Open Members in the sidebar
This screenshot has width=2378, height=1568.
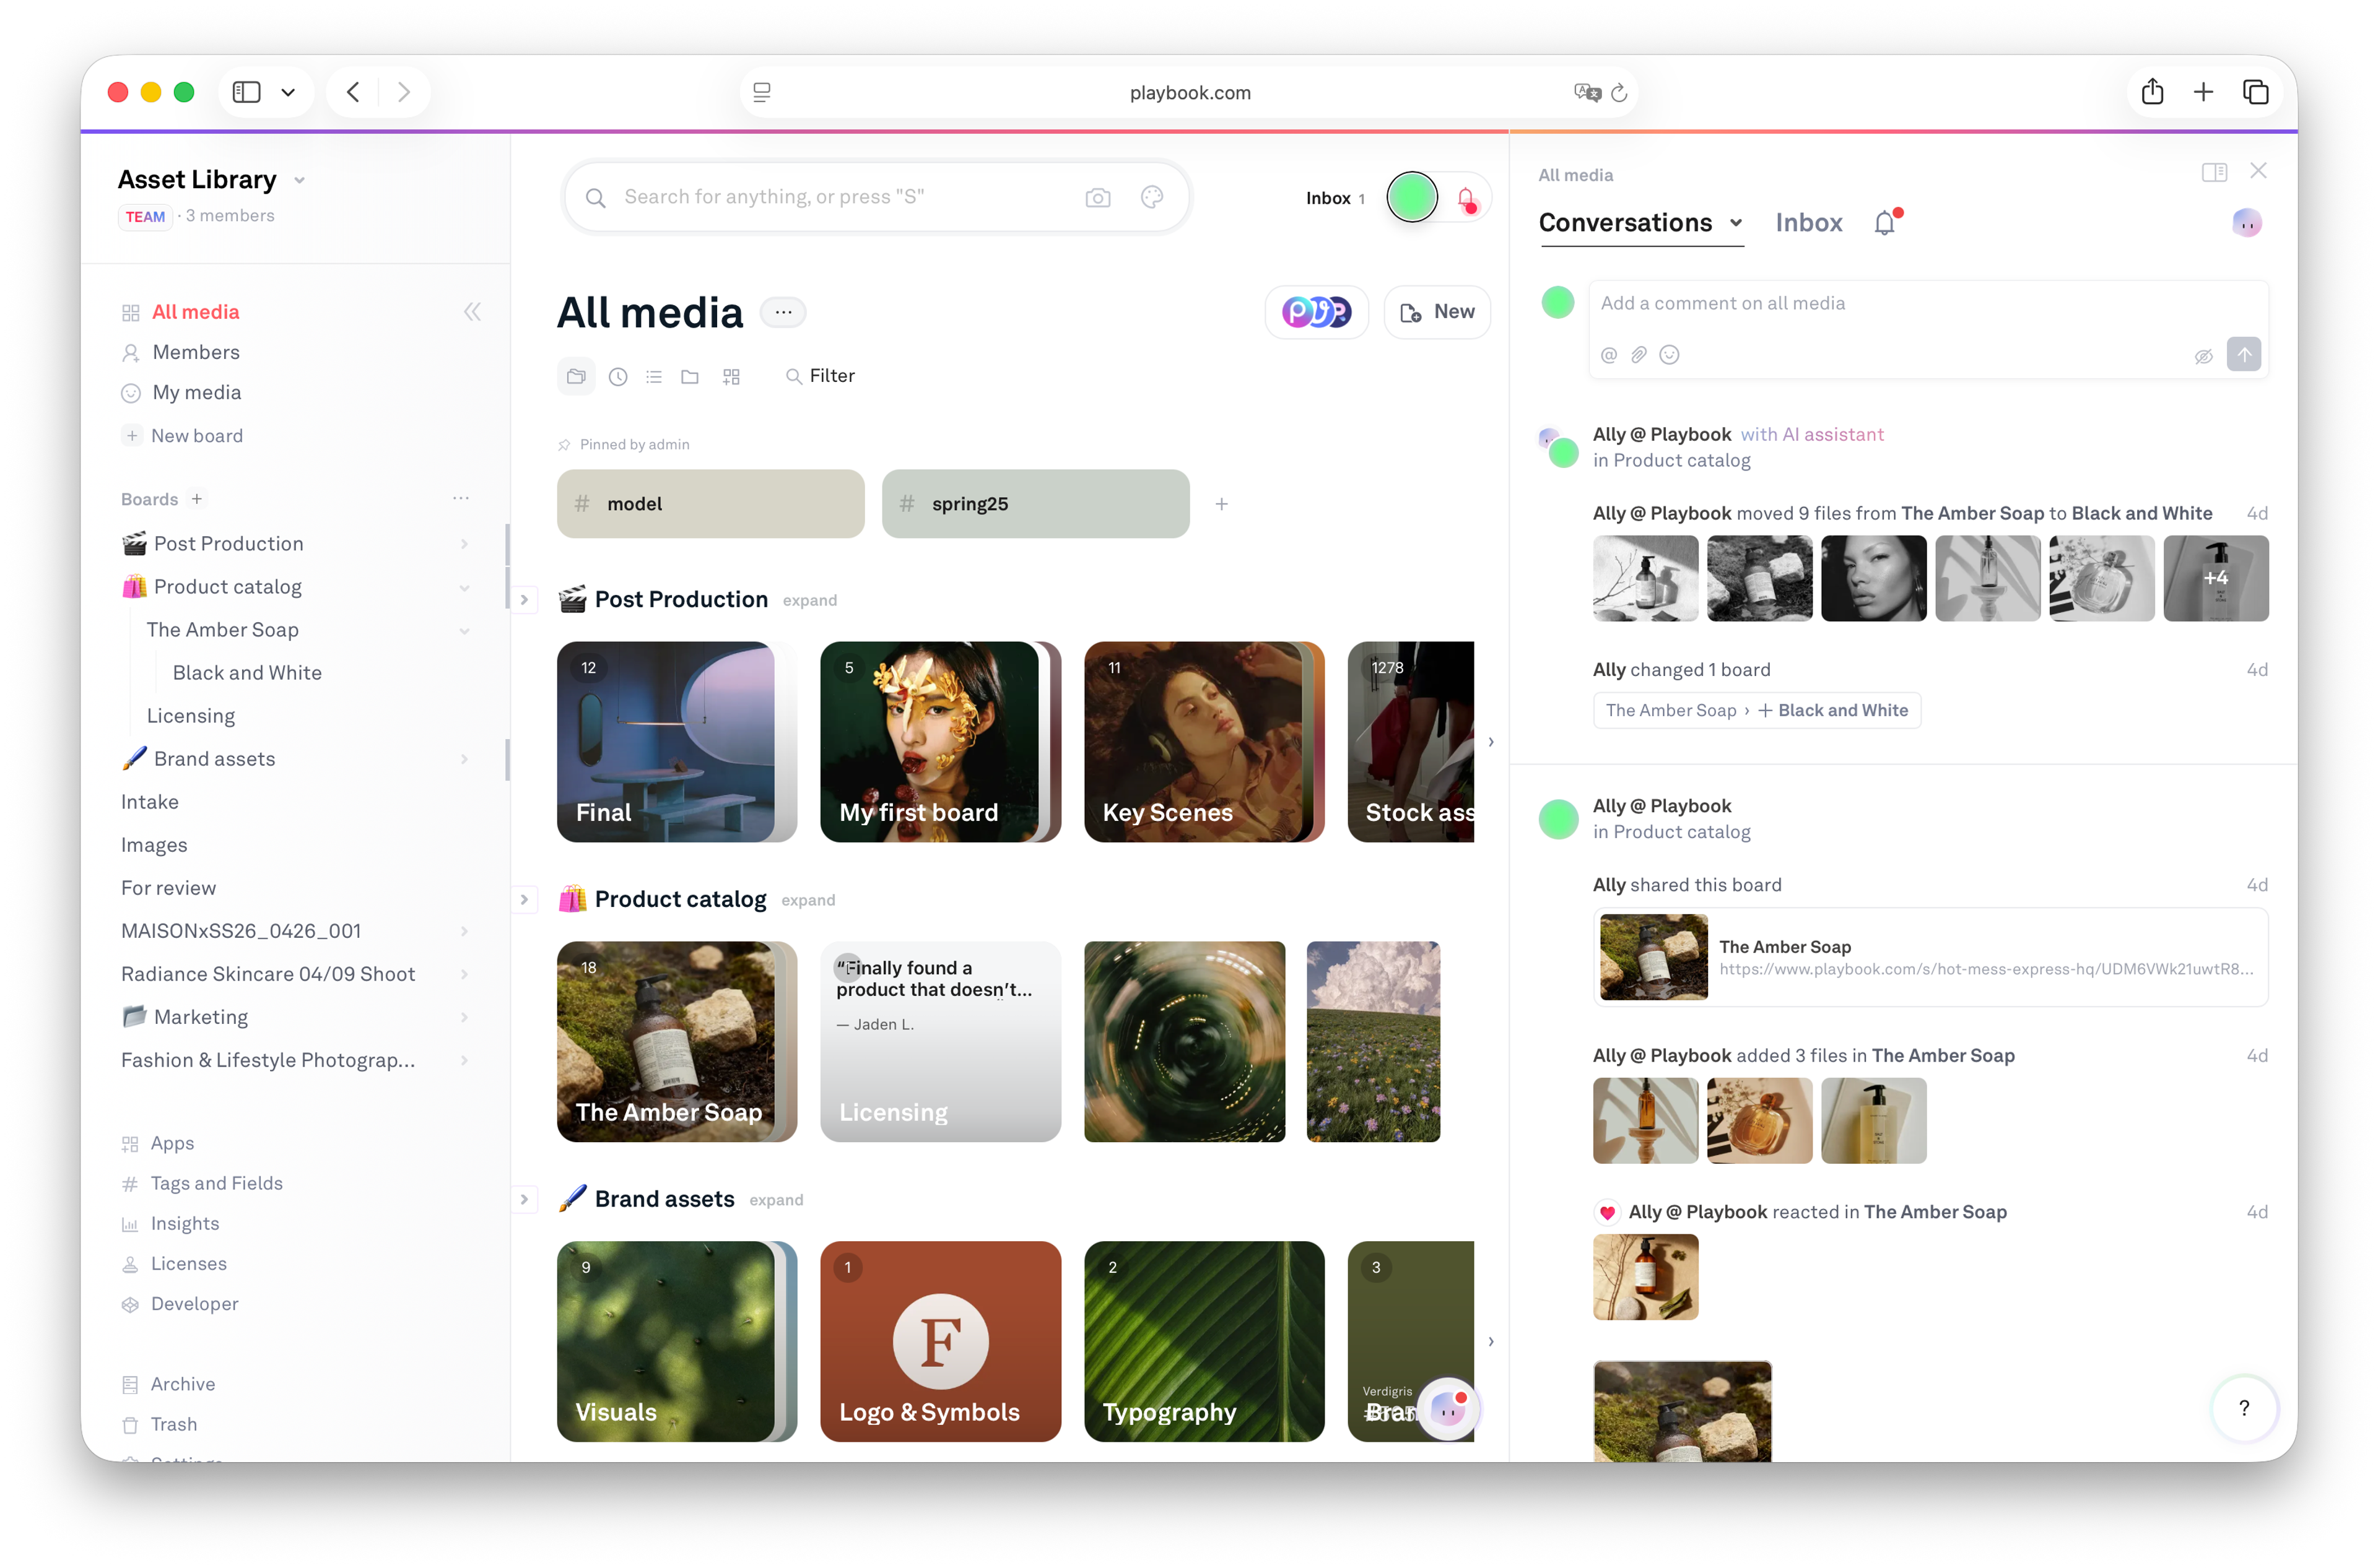click(x=195, y=352)
